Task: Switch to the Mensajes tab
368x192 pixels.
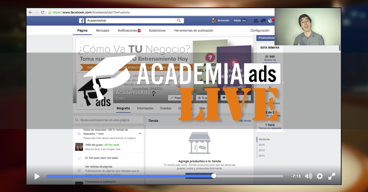Action: point(102,31)
